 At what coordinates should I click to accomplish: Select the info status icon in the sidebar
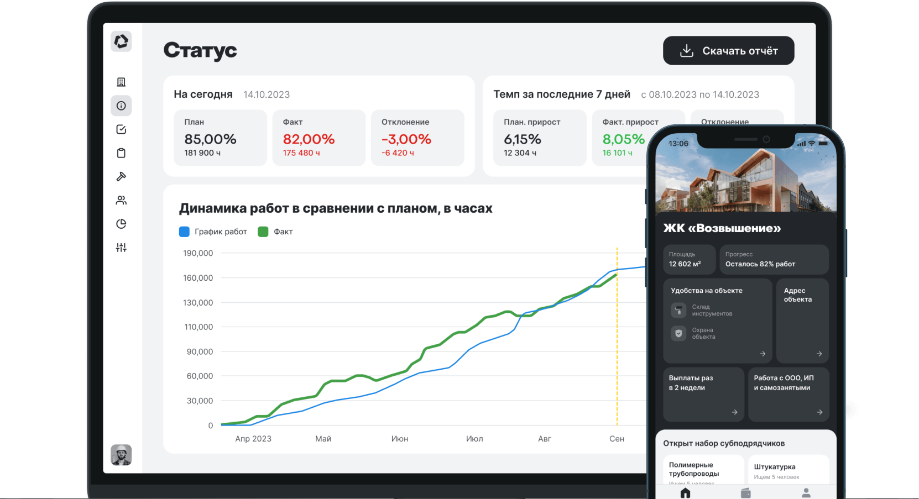point(121,106)
